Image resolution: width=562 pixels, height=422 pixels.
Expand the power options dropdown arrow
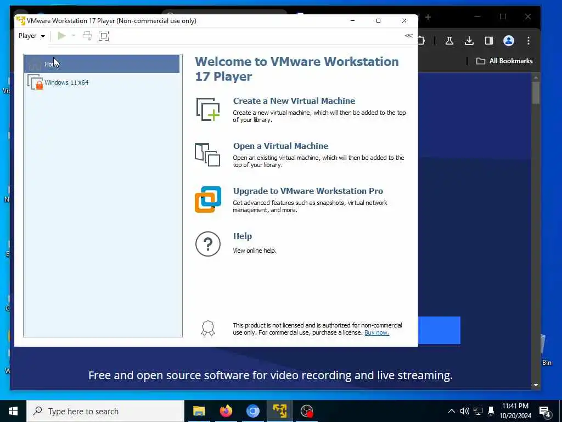pos(74,36)
